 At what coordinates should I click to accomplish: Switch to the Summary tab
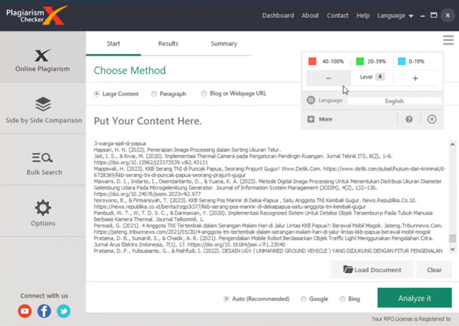pyautogui.click(x=224, y=44)
